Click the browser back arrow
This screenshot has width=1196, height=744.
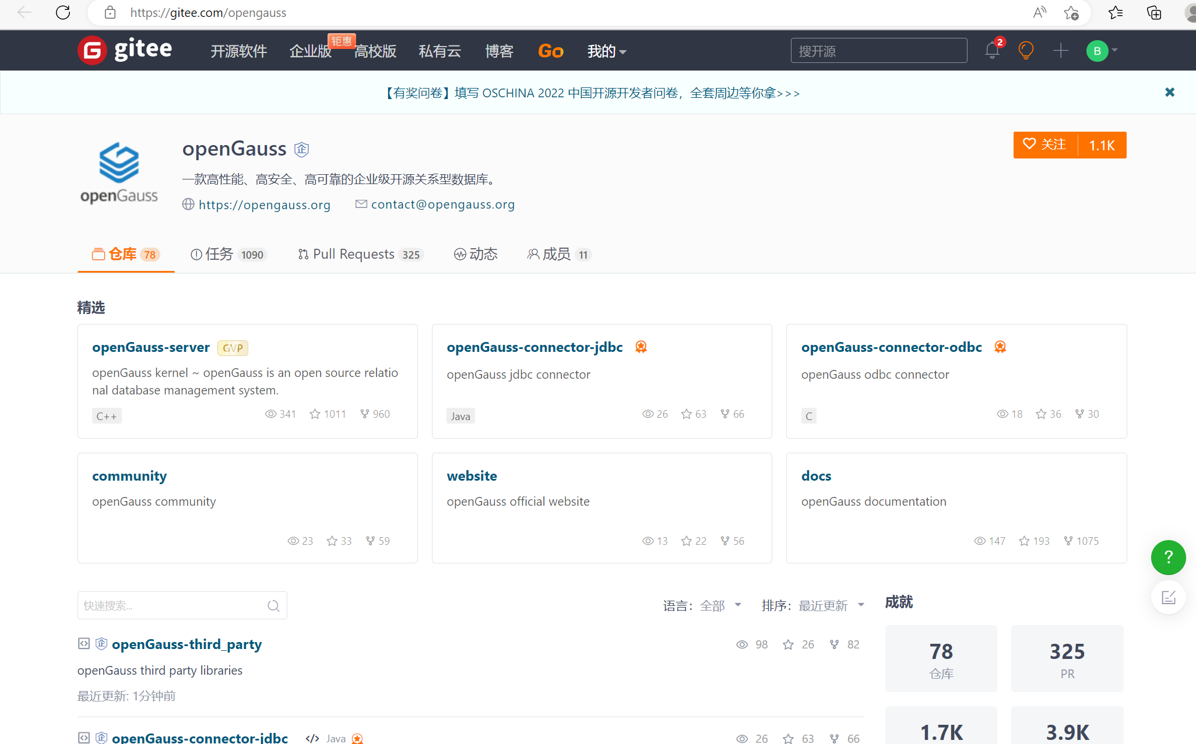(24, 12)
